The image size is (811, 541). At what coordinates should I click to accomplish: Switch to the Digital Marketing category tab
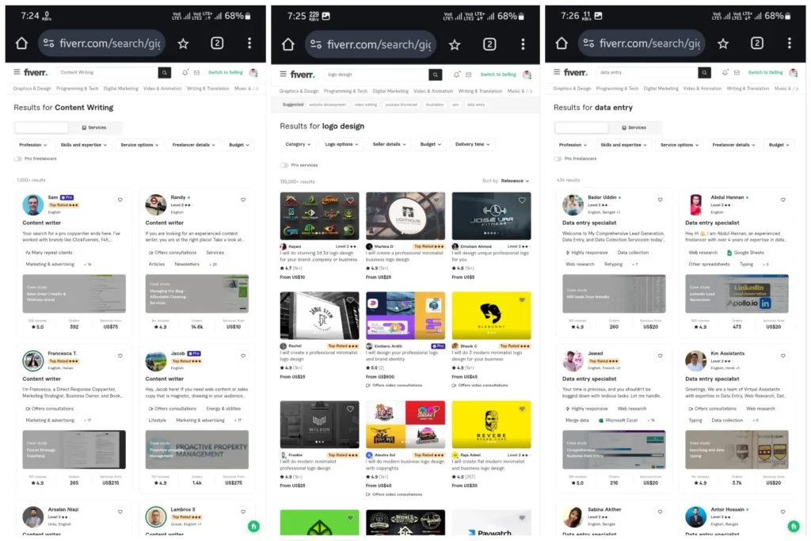[122, 89]
